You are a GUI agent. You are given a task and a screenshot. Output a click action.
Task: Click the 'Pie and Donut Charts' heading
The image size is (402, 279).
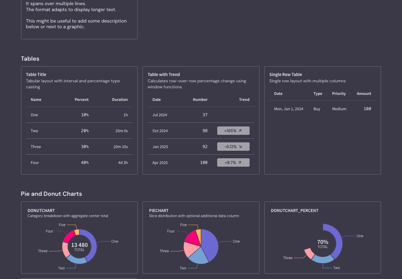tap(51, 194)
